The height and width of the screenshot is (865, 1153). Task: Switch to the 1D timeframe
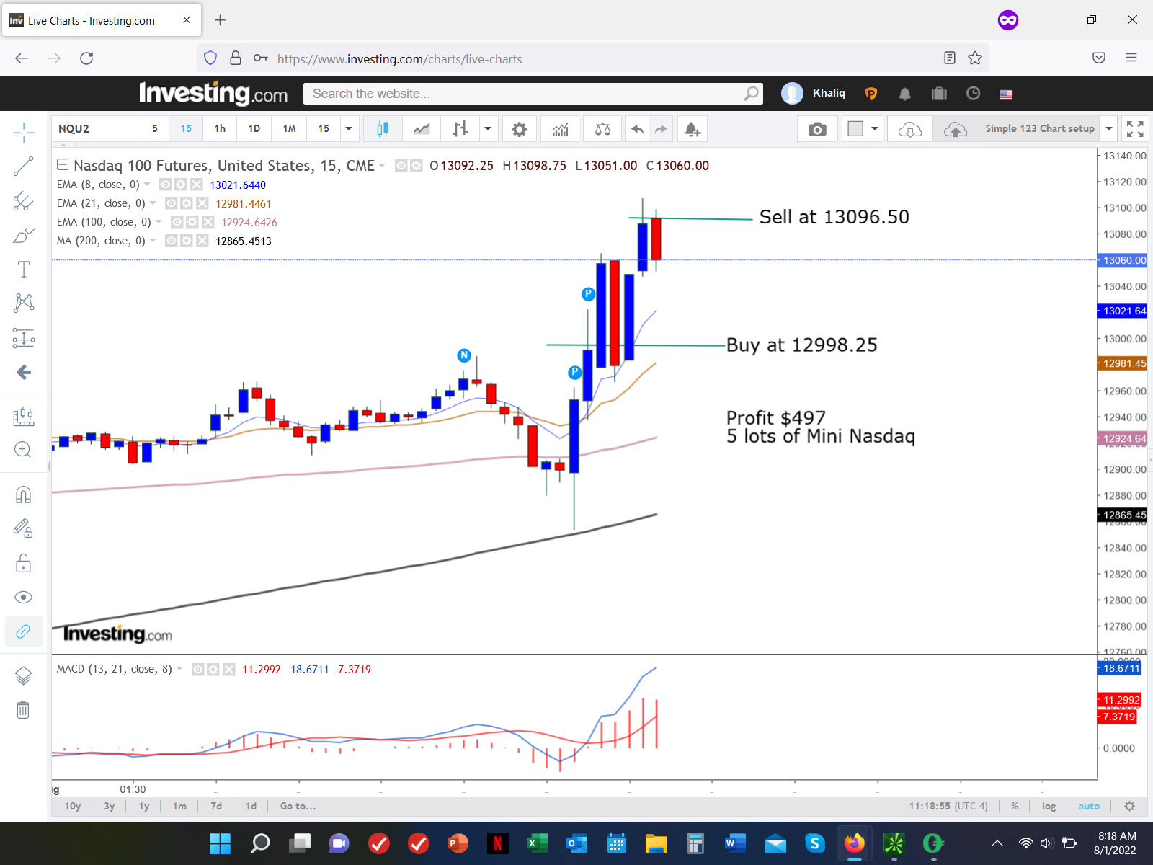[x=254, y=128]
